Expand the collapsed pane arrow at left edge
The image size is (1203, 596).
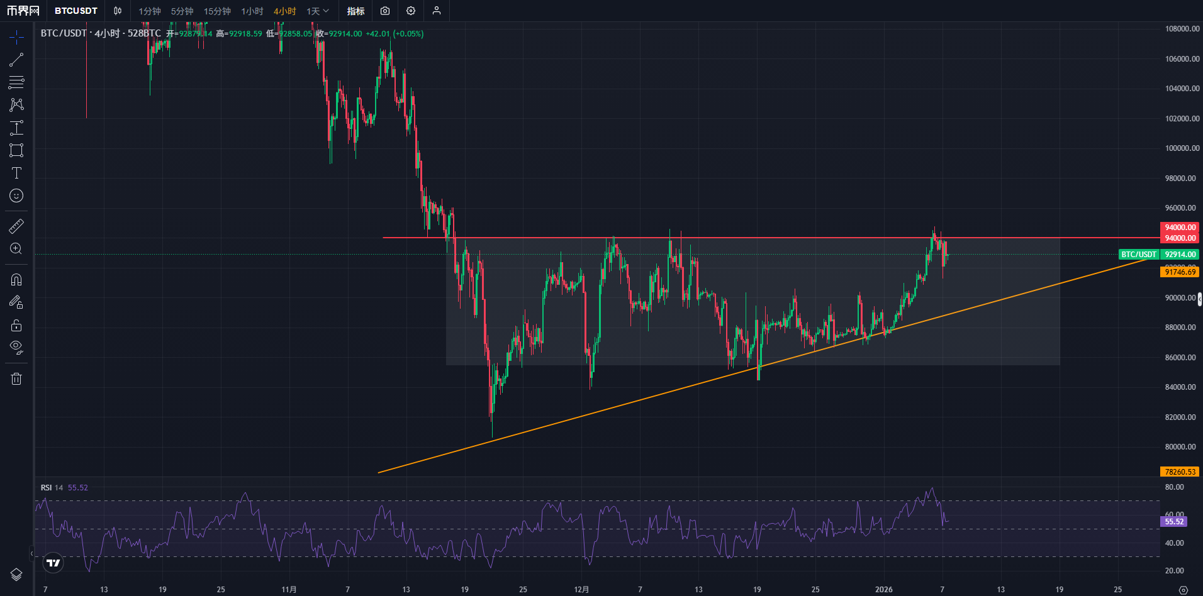pyautogui.click(x=32, y=554)
